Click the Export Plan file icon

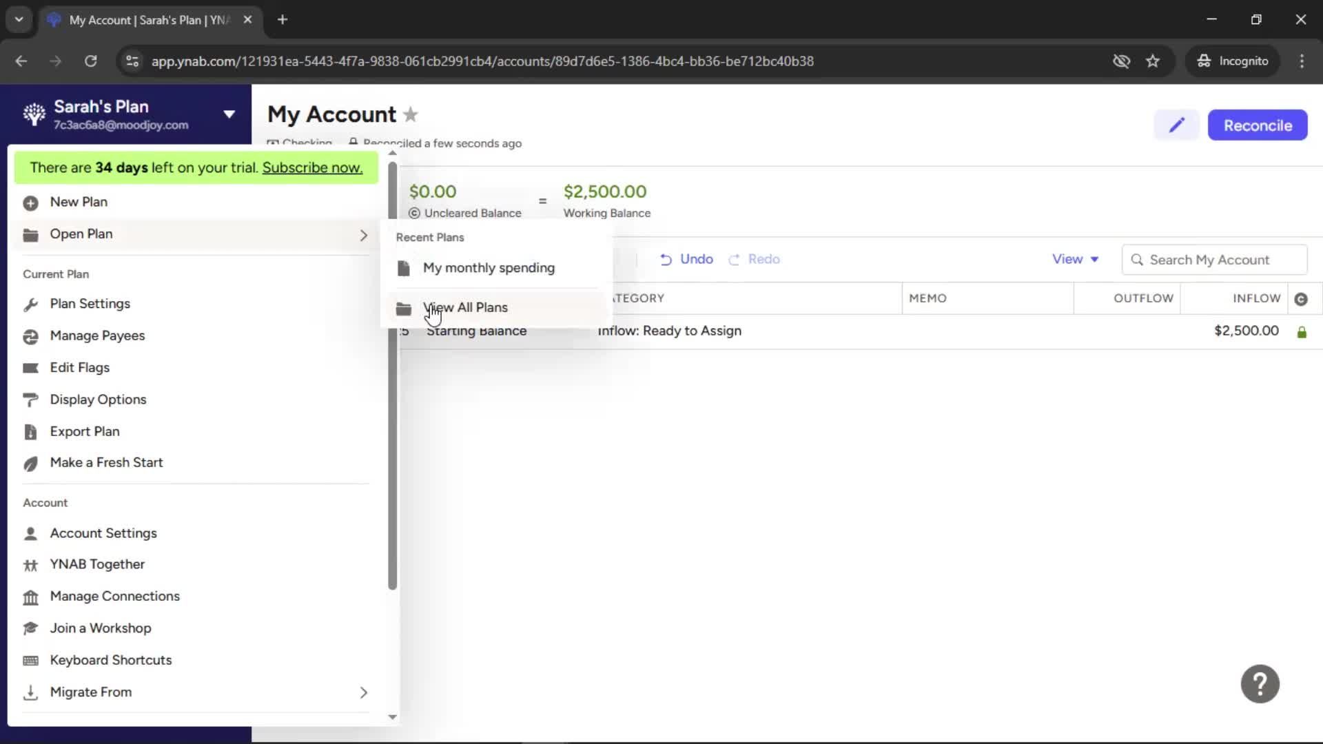point(30,432)
